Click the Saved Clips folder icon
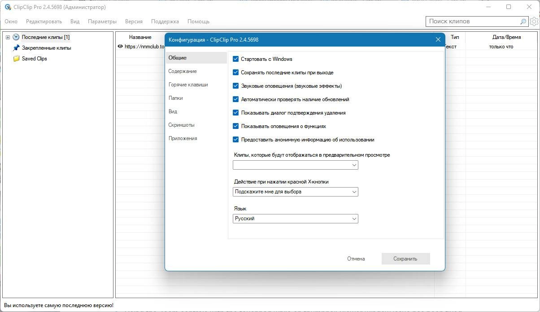The height and width of the screenshot is (312, 540). [16, 59]
